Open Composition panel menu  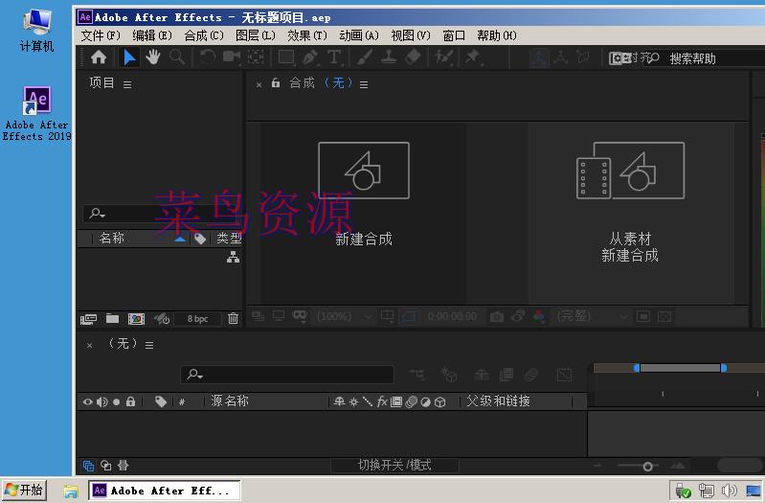click(x=364, y=85)
